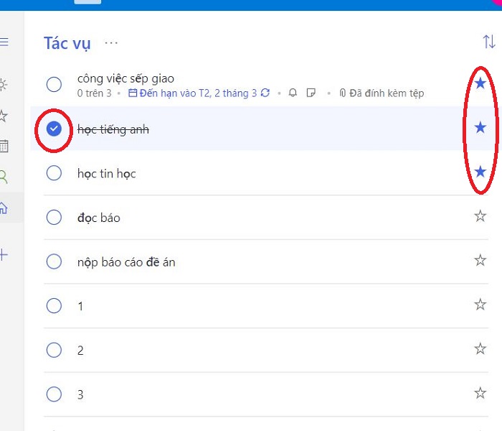
Task: Open the hamburger menu in the sidebar
Action: tap(4, 42)
